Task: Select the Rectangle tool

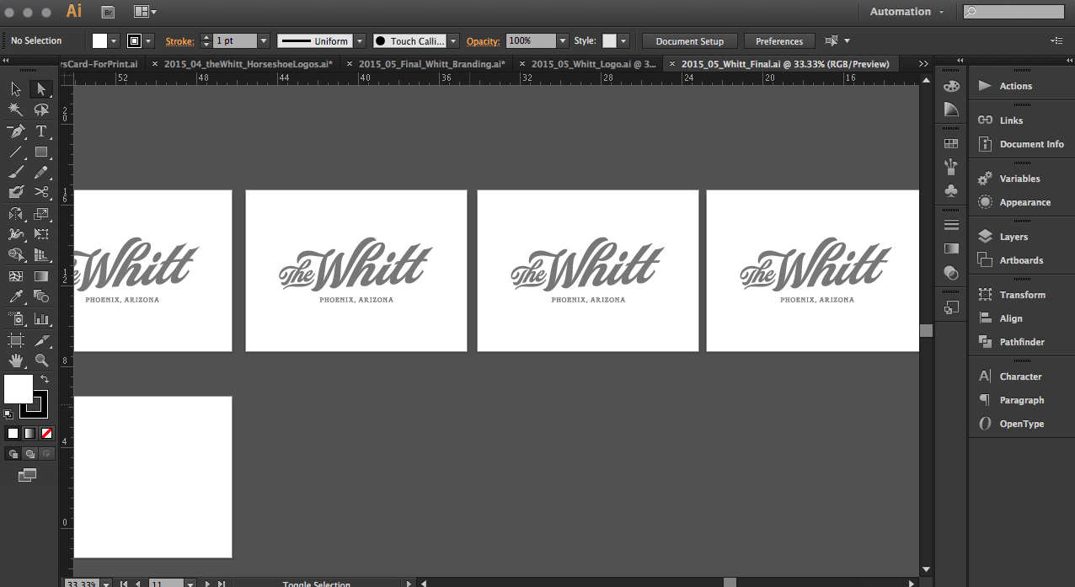Action: [x=41, y=152]
